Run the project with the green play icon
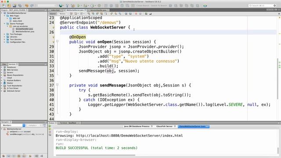 pos(79,6)
